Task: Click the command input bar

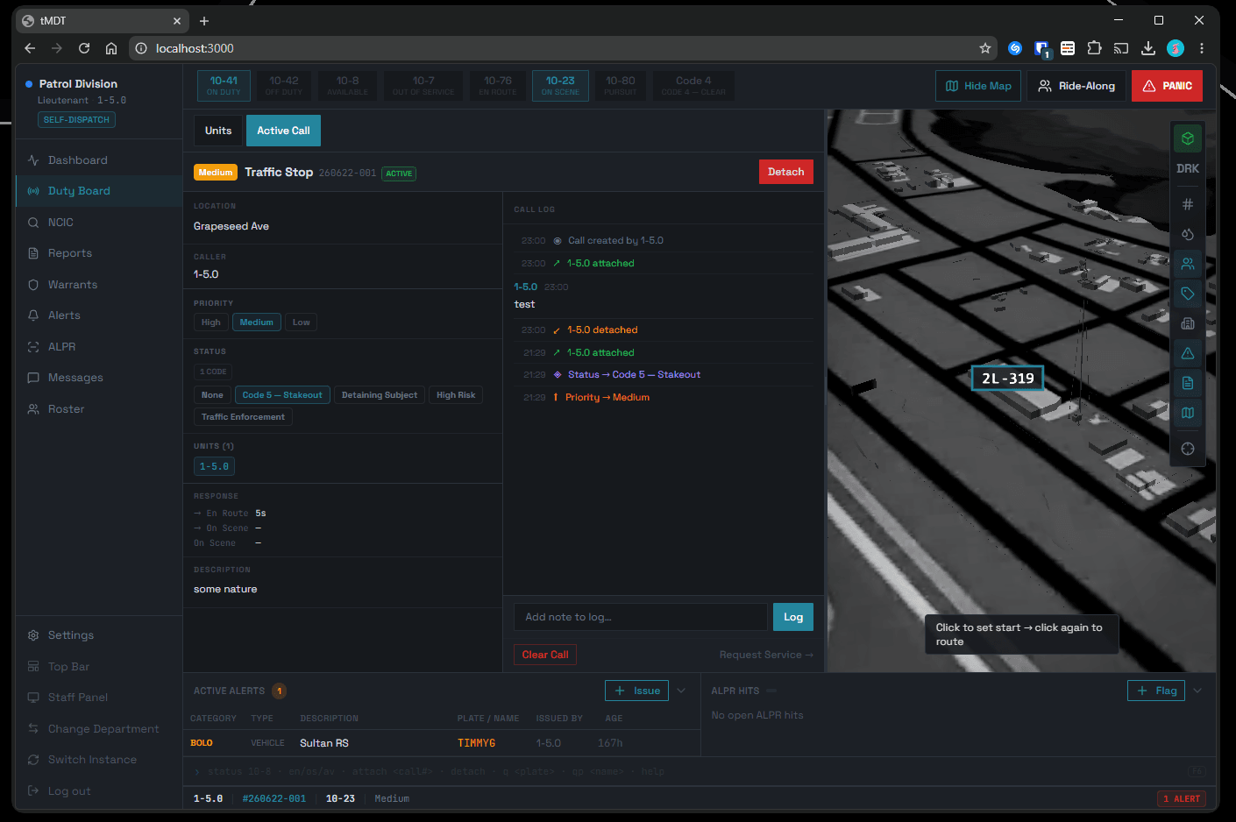Action: coord(700,772)
